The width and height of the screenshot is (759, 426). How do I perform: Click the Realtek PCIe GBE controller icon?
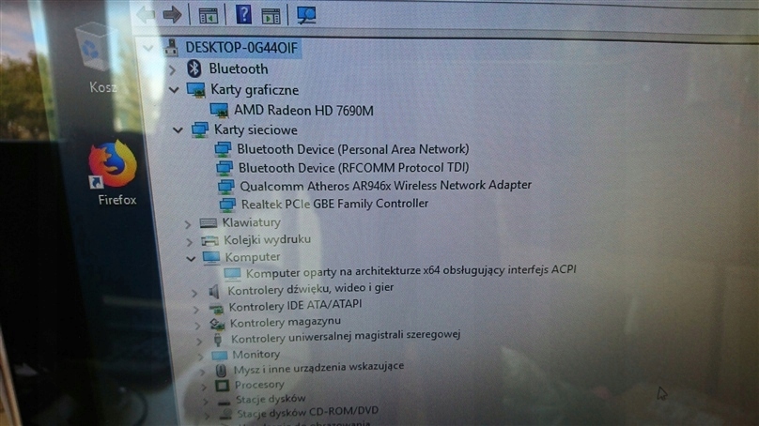[x=227, y=204]
